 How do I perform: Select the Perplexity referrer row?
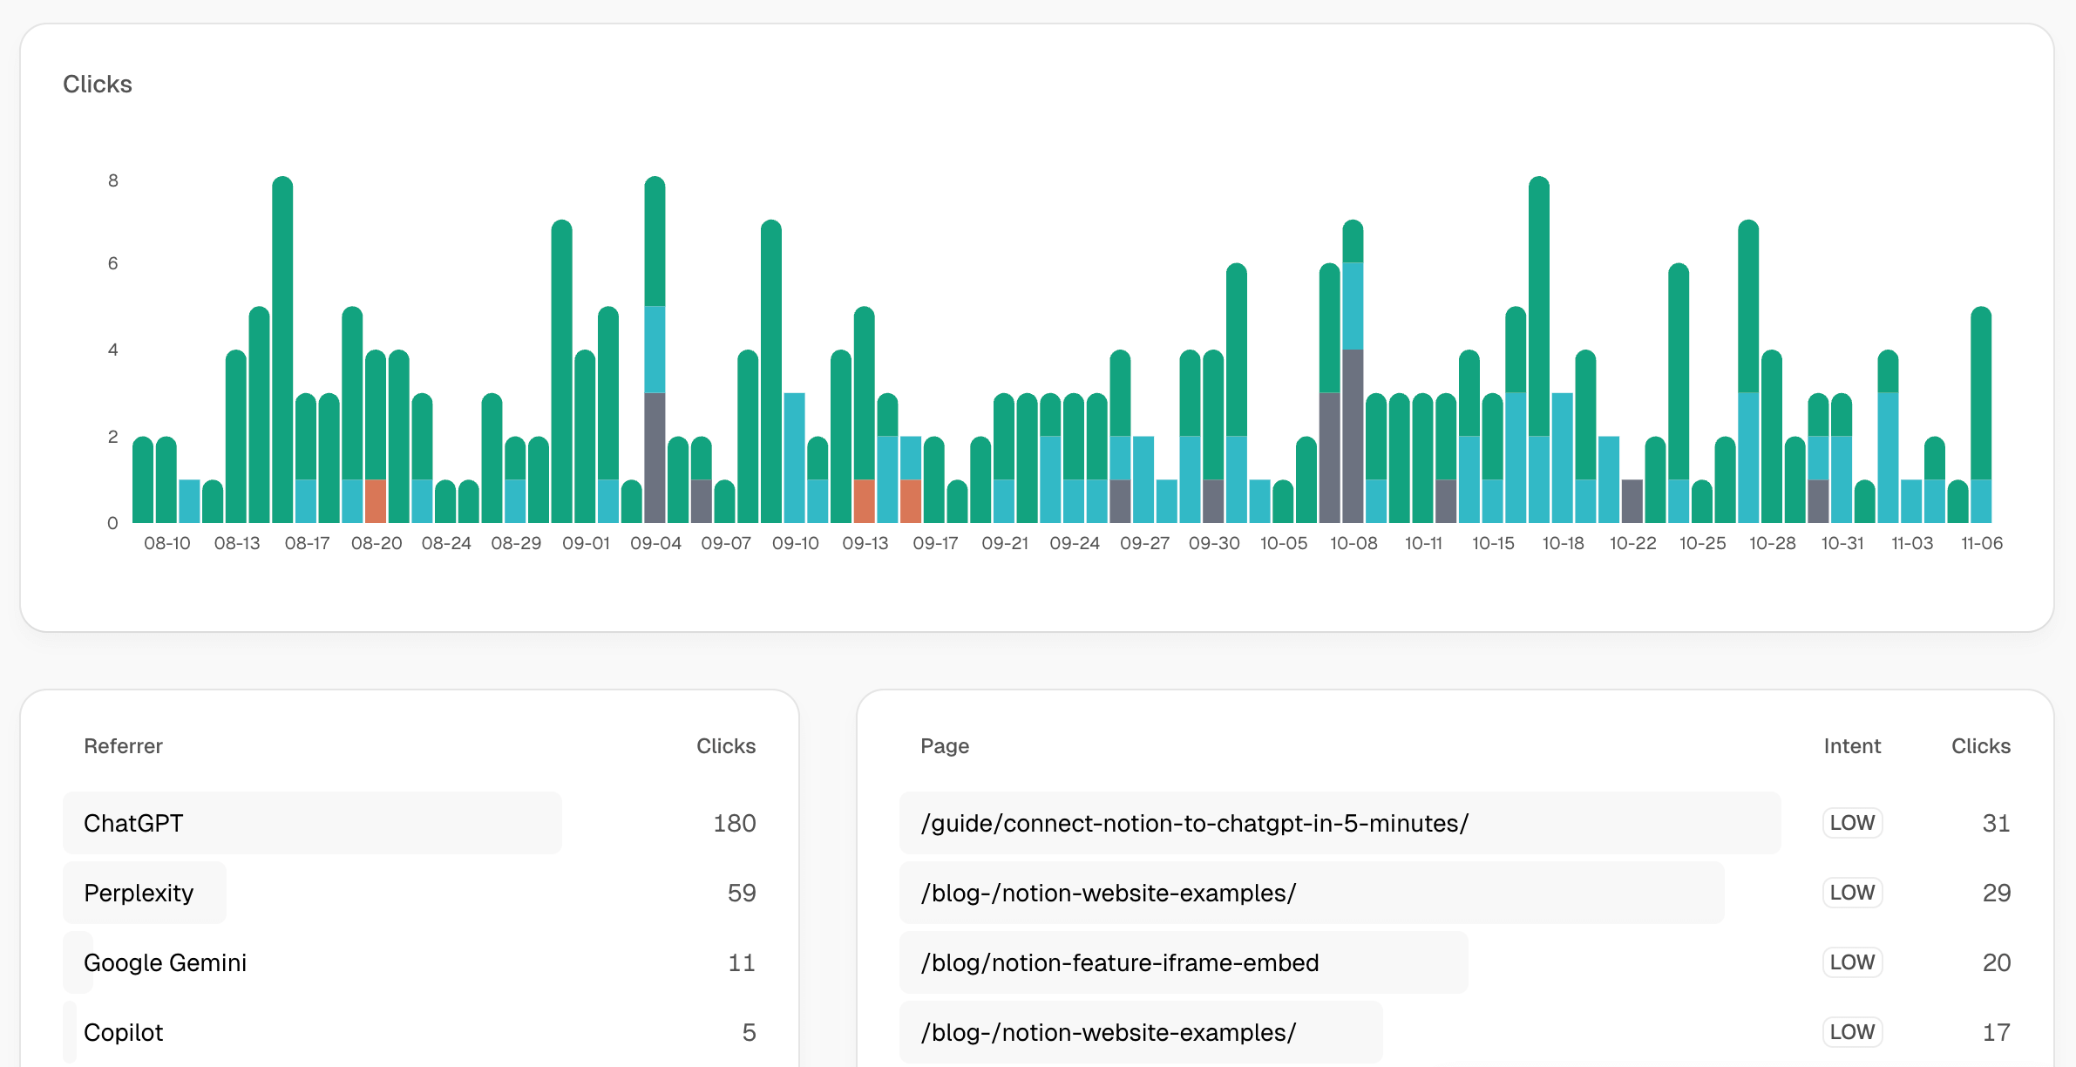coord(139,893)
